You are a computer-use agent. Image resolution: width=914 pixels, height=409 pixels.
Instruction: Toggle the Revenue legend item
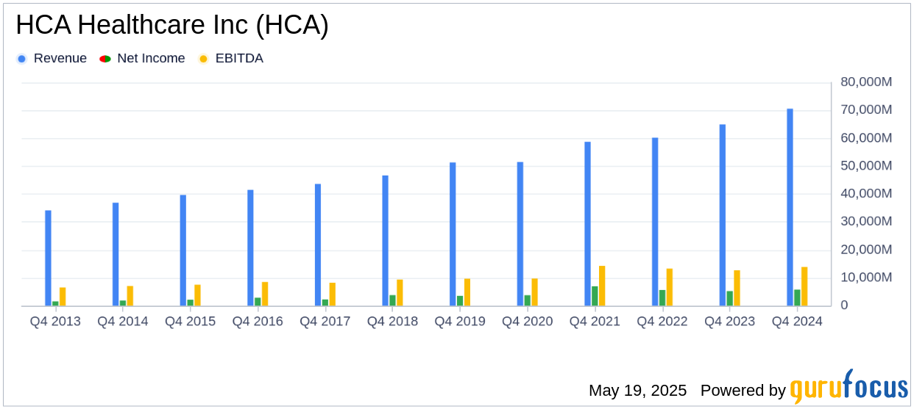[x=52, y=59]
